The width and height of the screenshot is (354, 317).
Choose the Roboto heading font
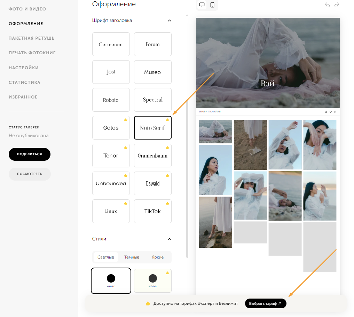[111, 100]
